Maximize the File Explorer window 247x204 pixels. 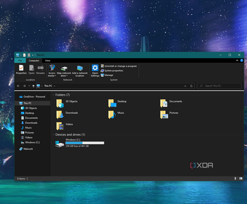pyautogui.click(x=230, y=55)
